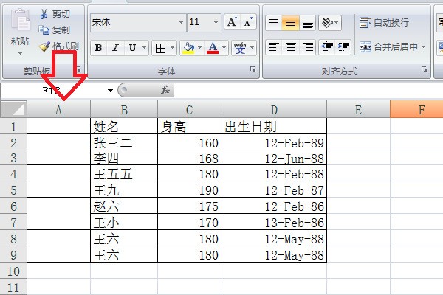Expand the Merge and Center dropdown arrow
Viewport: 443px width, 295px height.
(423, 47)
